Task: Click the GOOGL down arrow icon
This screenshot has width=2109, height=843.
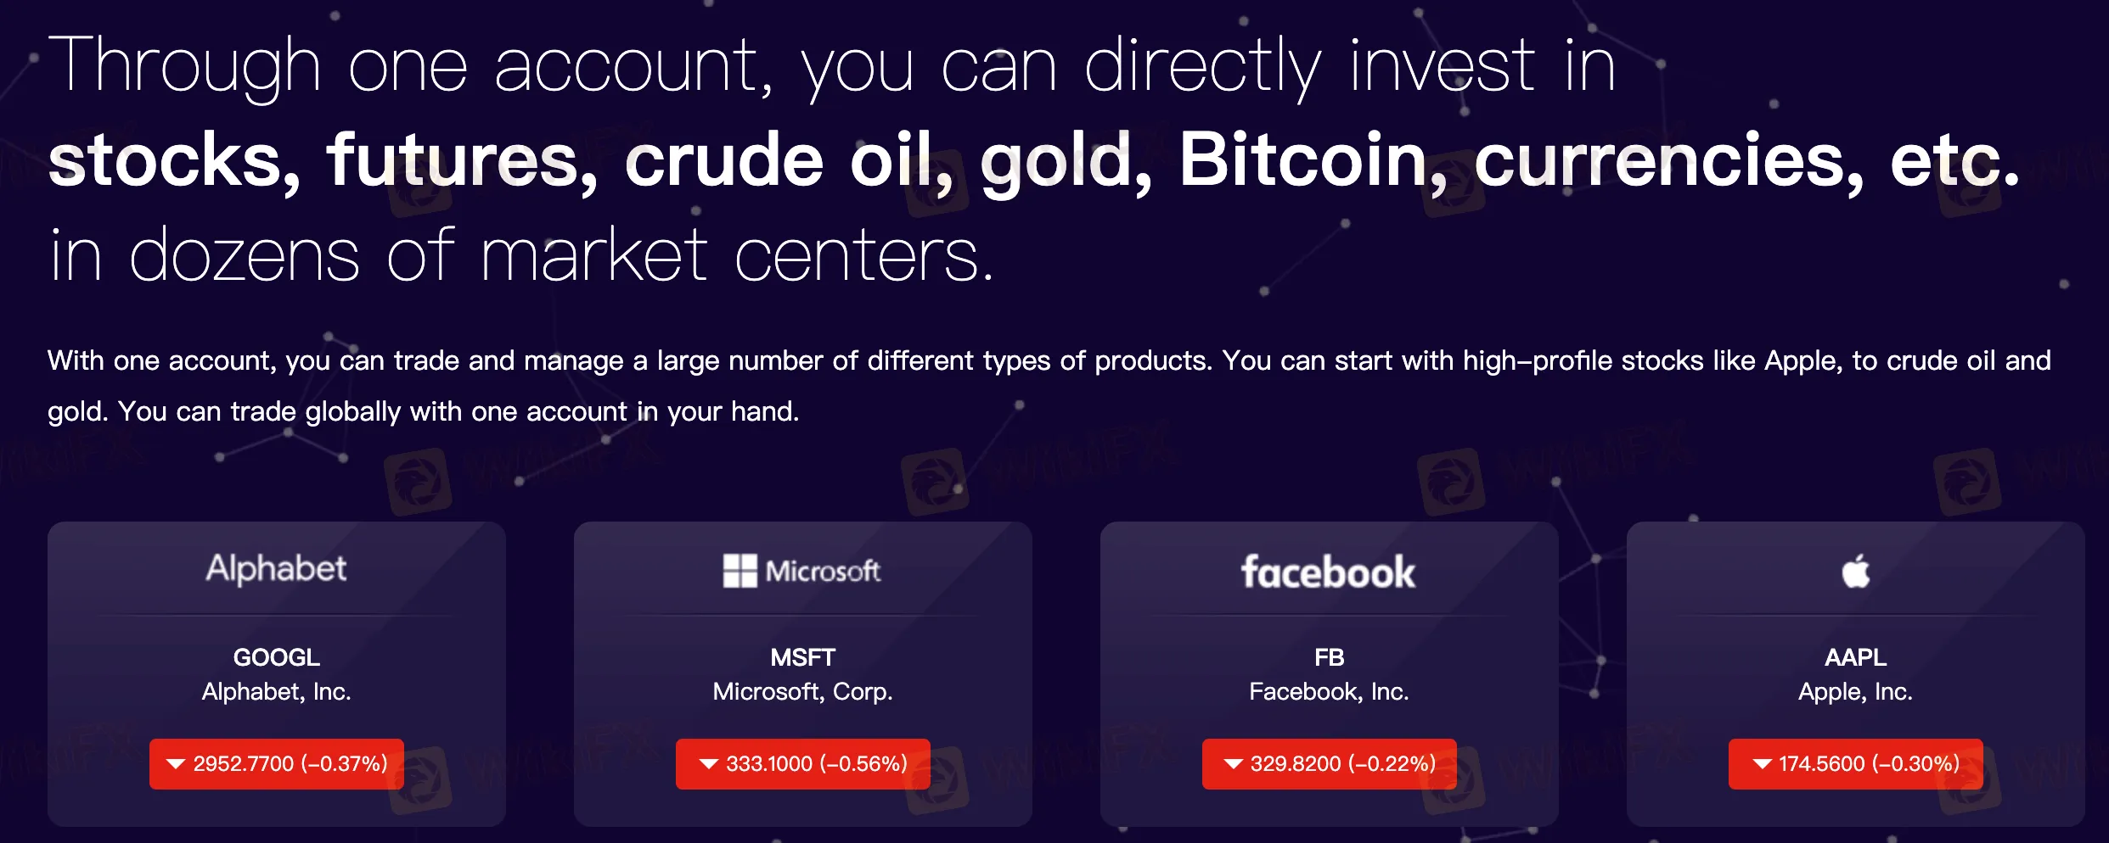Action: [x=176, y=763]
